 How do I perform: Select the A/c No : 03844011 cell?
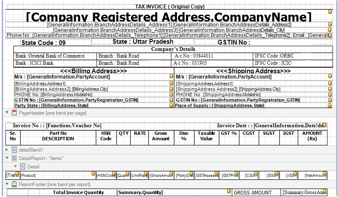[212, 56]
